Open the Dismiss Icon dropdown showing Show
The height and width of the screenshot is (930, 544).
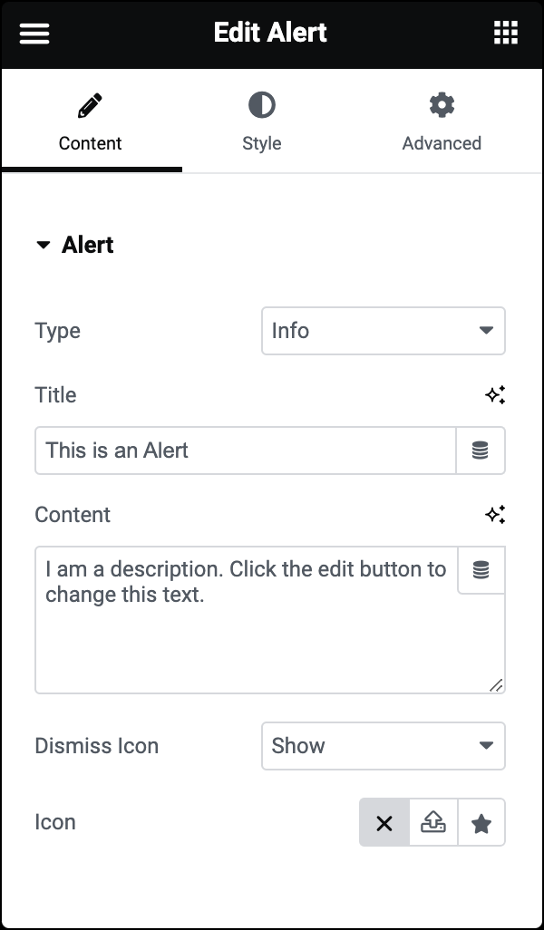383,745
